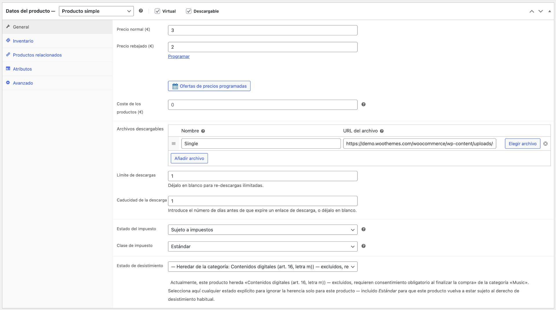
Task: Open Estado del impuesto dropdown
Action: tap(263, 230)
